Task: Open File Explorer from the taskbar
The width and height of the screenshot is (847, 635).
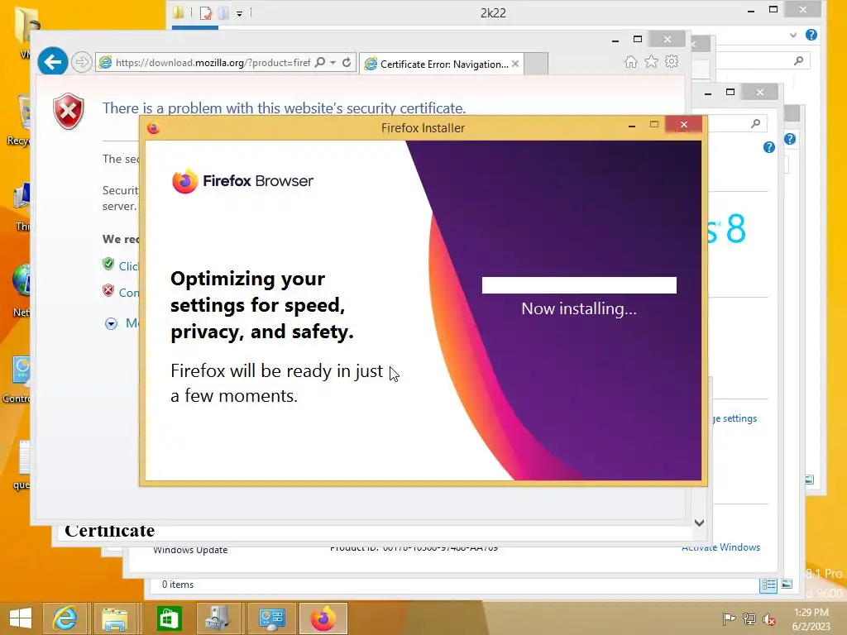Action: pos(116,618)
